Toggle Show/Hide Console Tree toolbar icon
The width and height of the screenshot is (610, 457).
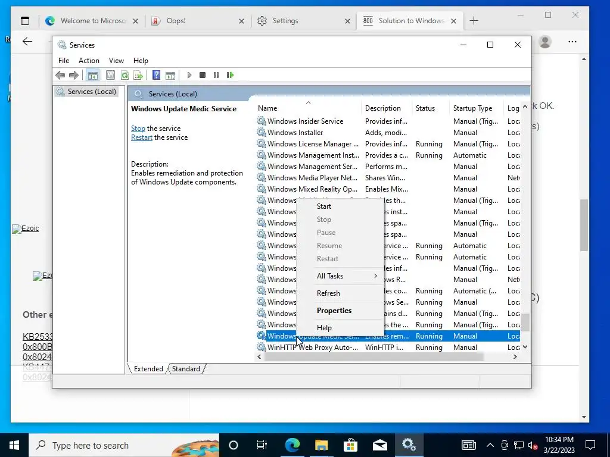pos(92,75)
